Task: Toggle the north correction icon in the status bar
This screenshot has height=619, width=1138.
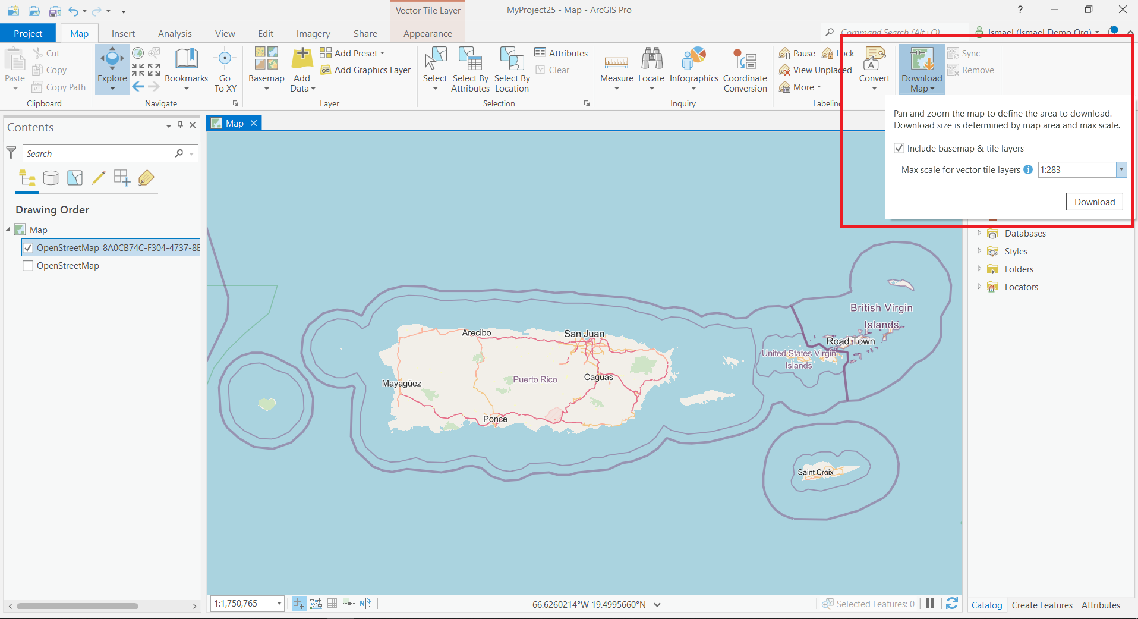Action: [365, 604]
